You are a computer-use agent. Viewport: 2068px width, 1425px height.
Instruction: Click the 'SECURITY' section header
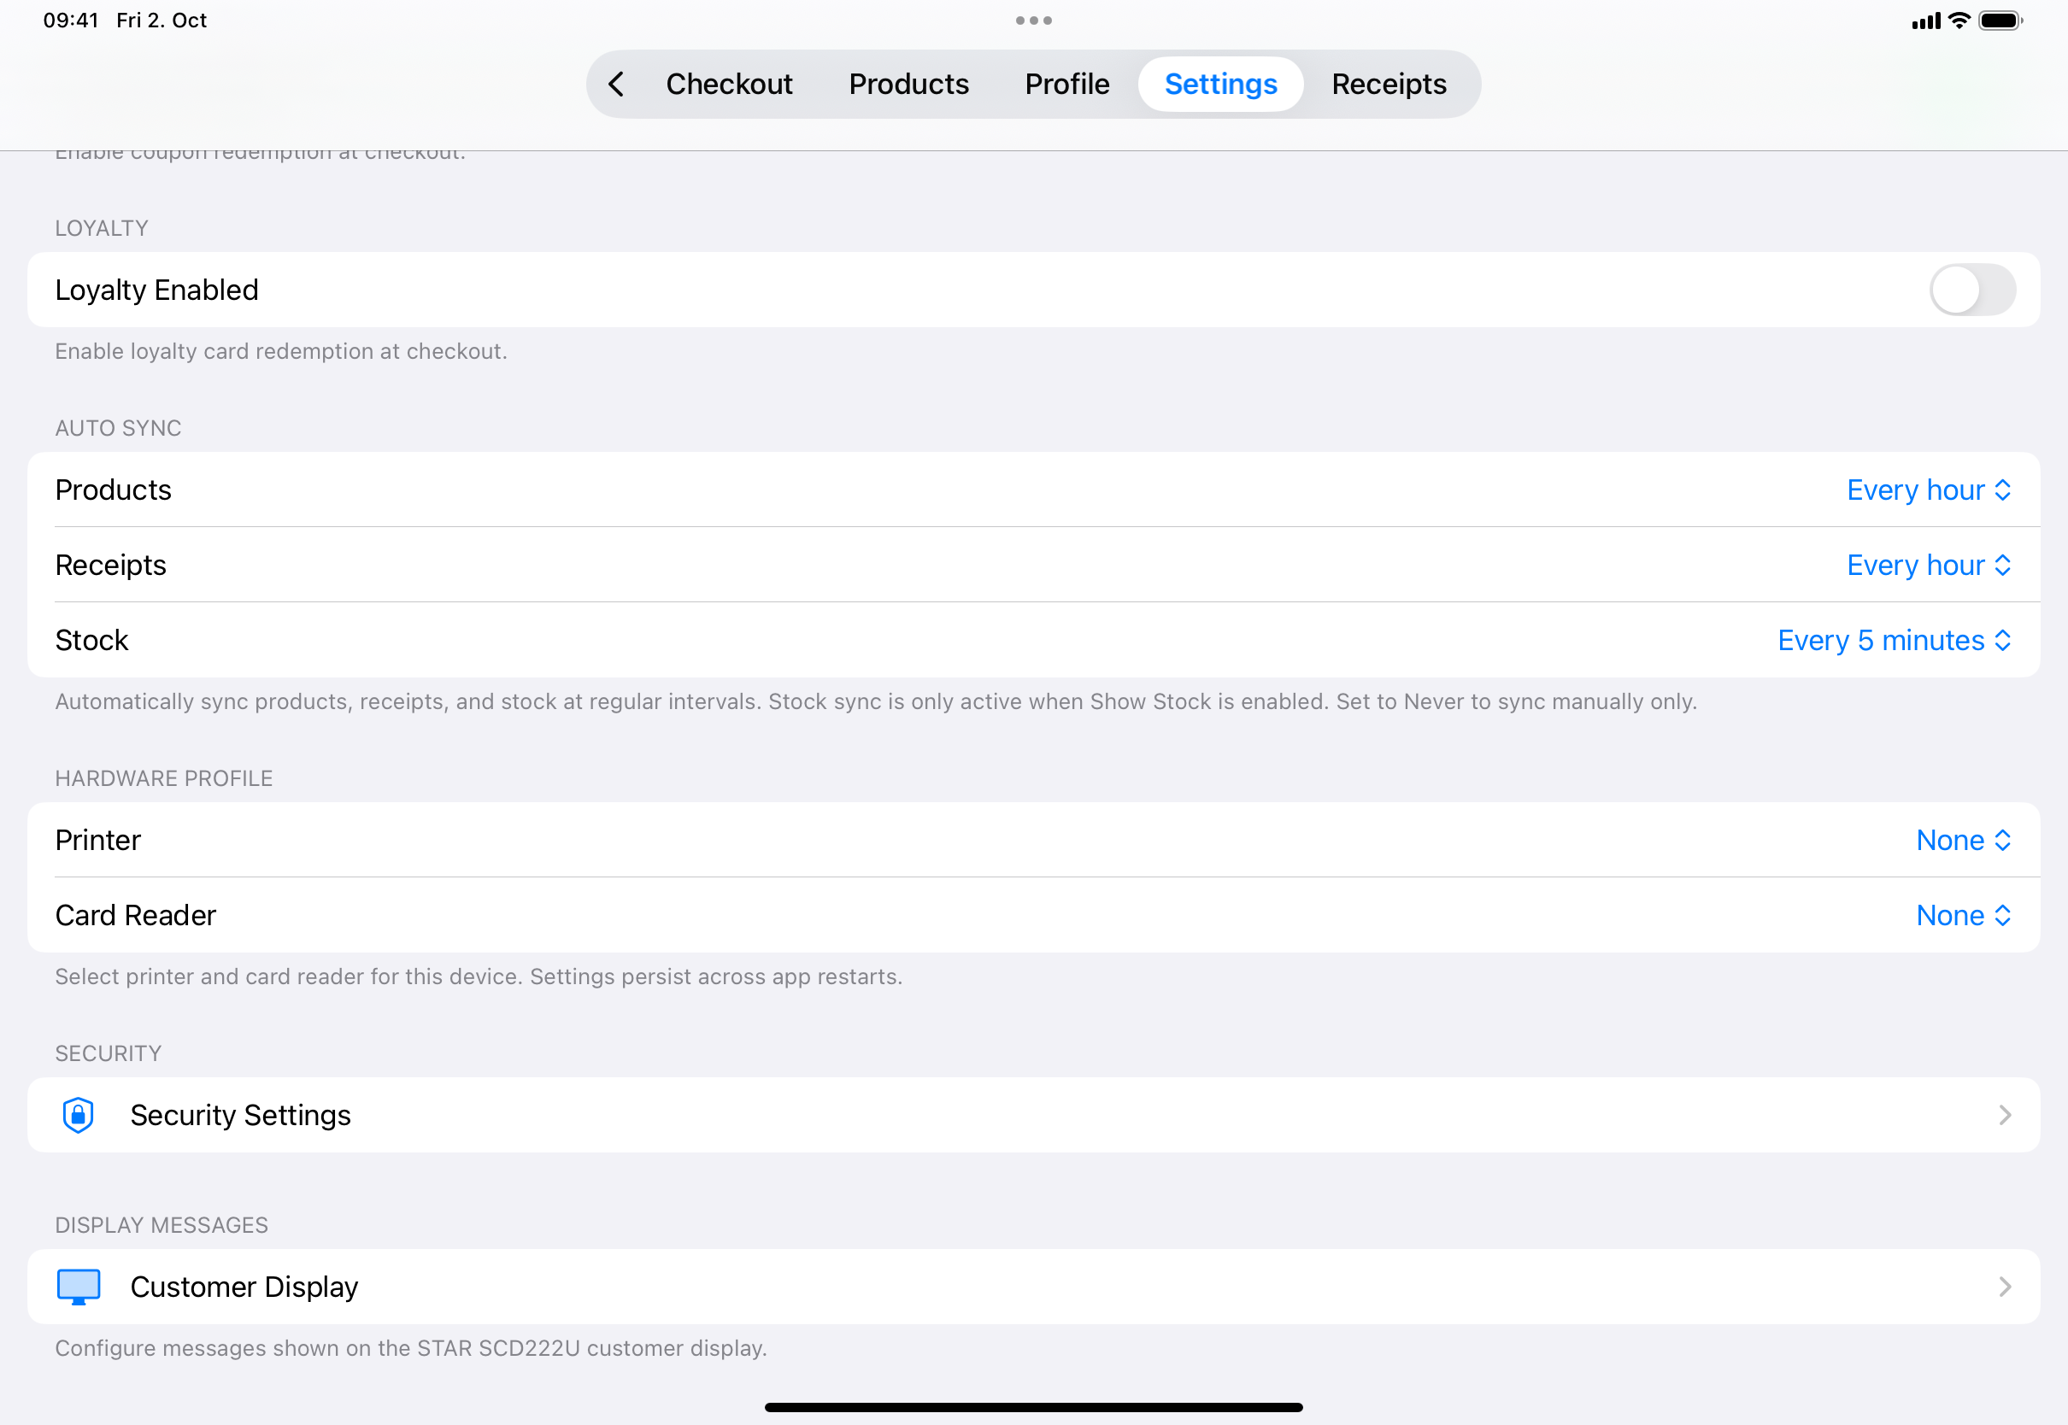click(108, 1053)
